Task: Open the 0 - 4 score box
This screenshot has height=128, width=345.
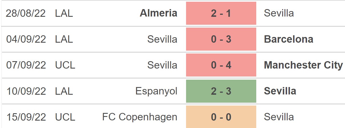Action: (x=221, y=65)
